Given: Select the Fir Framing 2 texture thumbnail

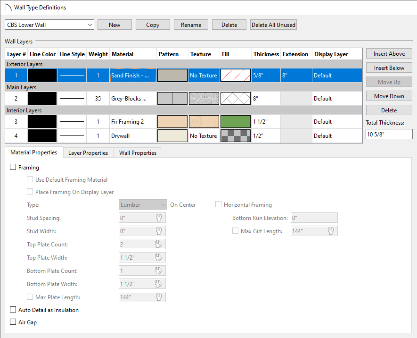Looking at the screenshot, I should click(204, 122).
